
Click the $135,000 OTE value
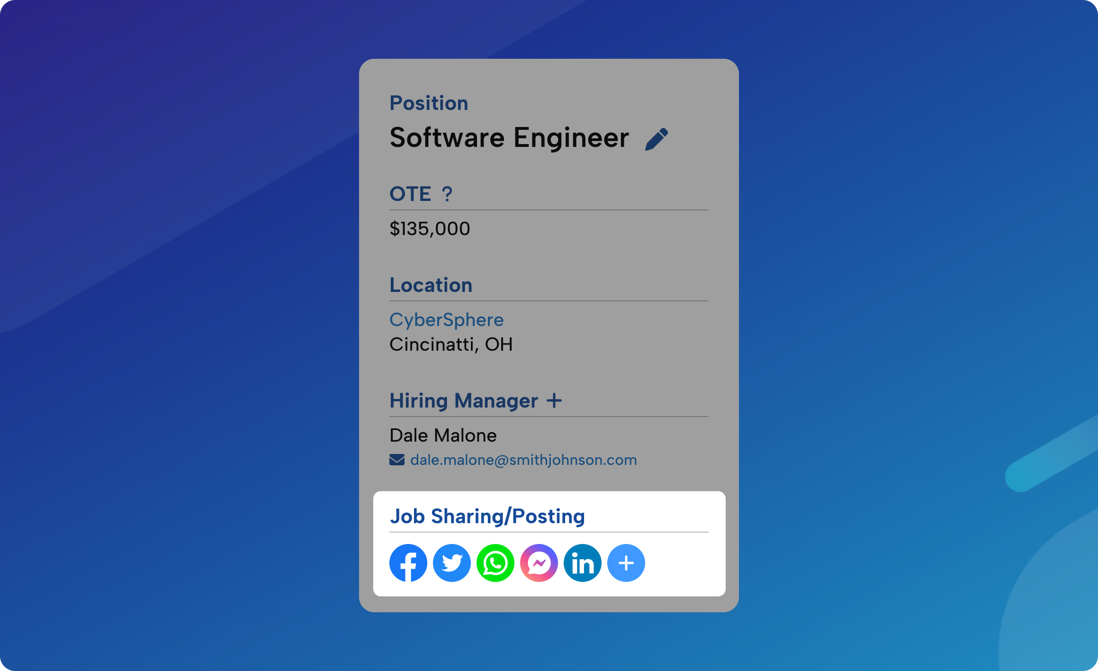point(430,229)
